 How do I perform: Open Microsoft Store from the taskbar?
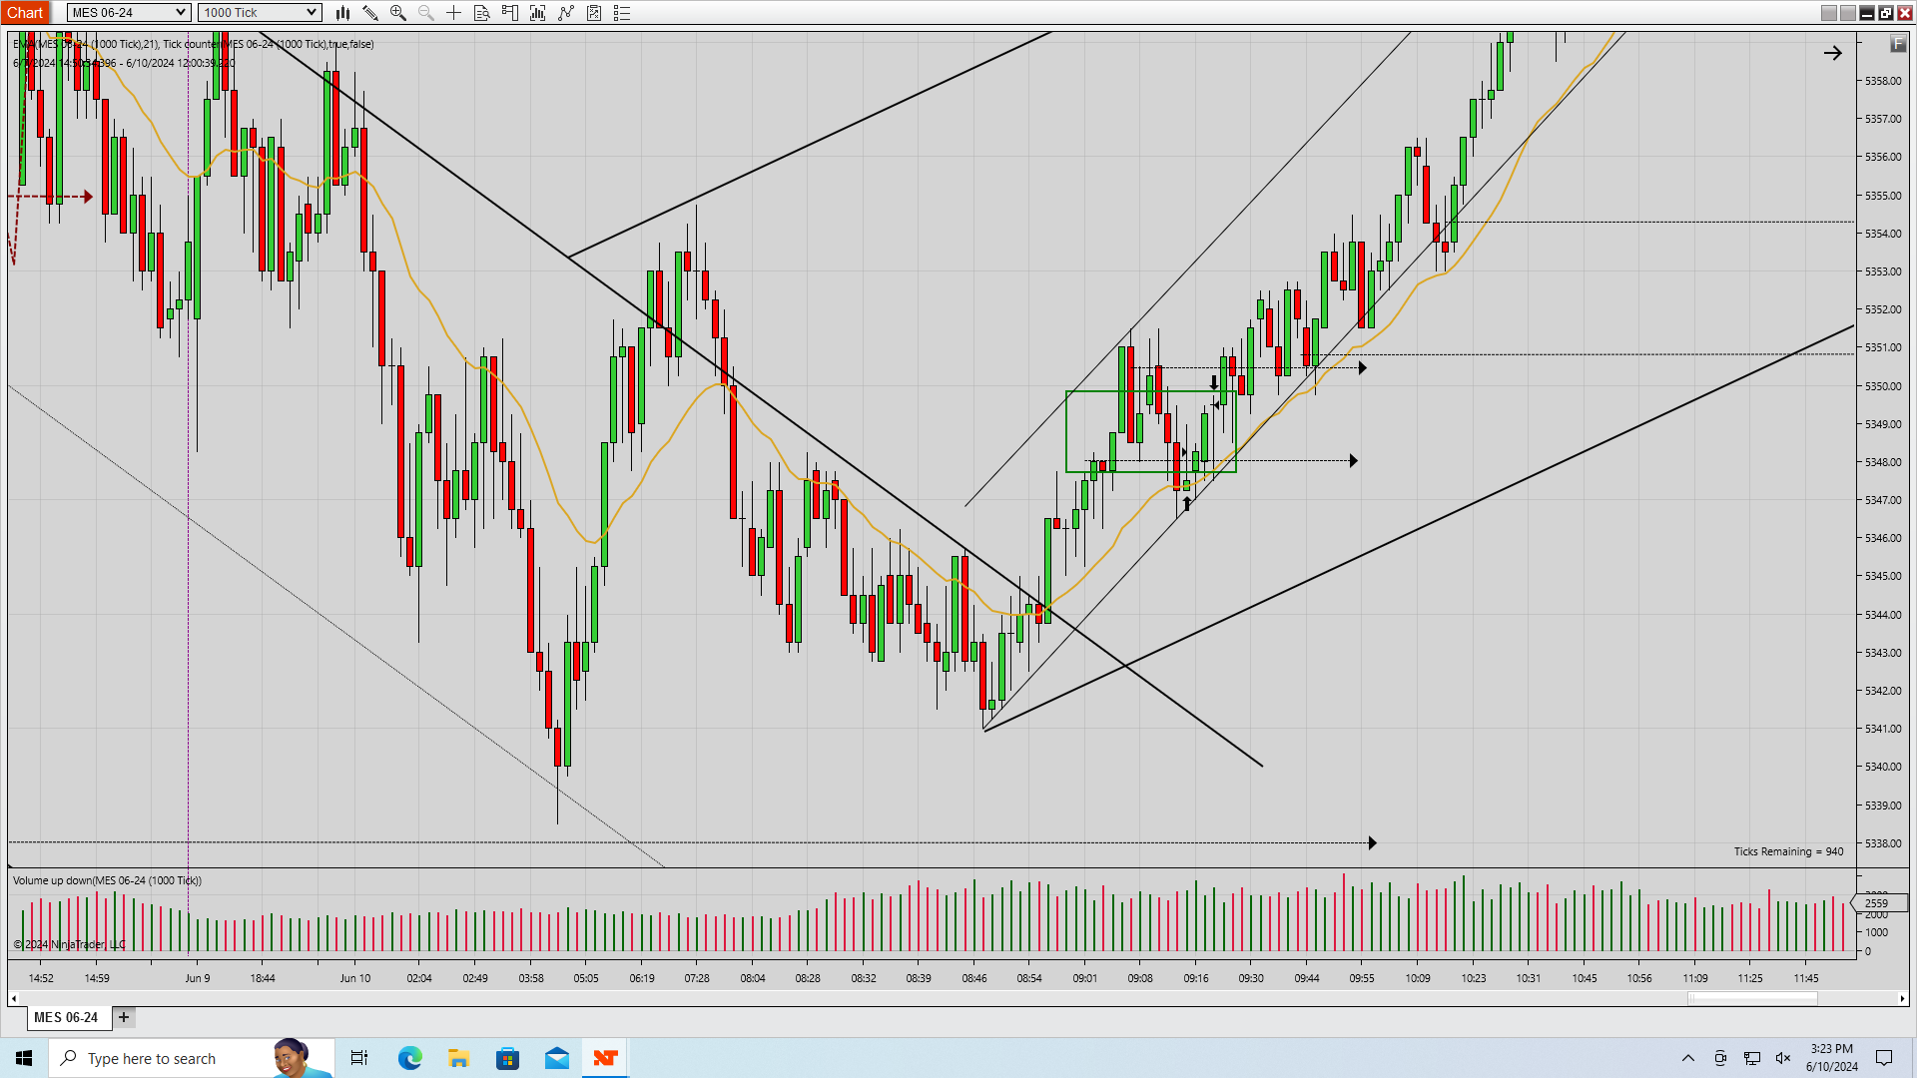pyautogui.click(x=507, y=1058)
